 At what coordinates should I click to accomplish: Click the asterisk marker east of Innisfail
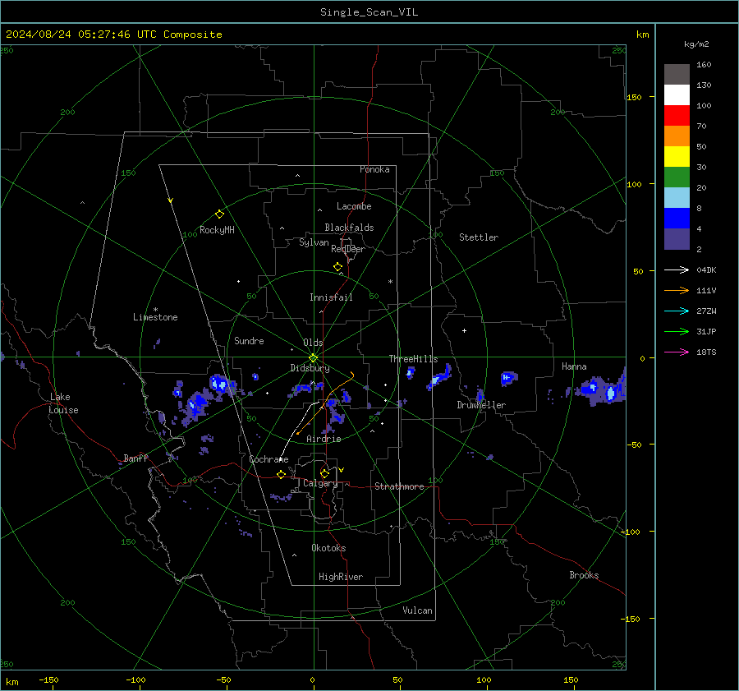[390, 282]
